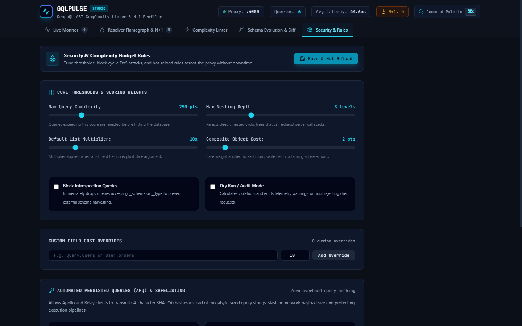Click the search magnifier icon in Command Palette
The height and width of the screenshot is (326, 522).
click(421, 12)
